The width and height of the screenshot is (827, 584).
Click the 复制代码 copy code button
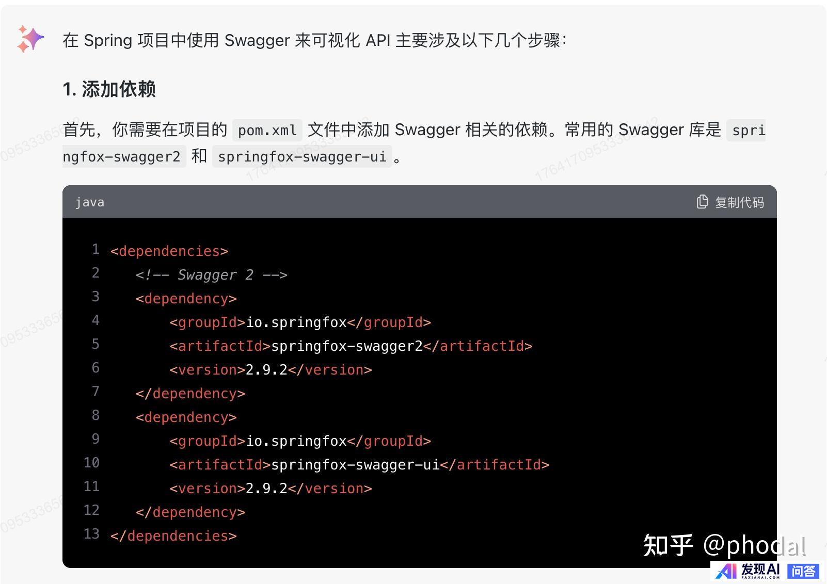[x=730, y=202]
